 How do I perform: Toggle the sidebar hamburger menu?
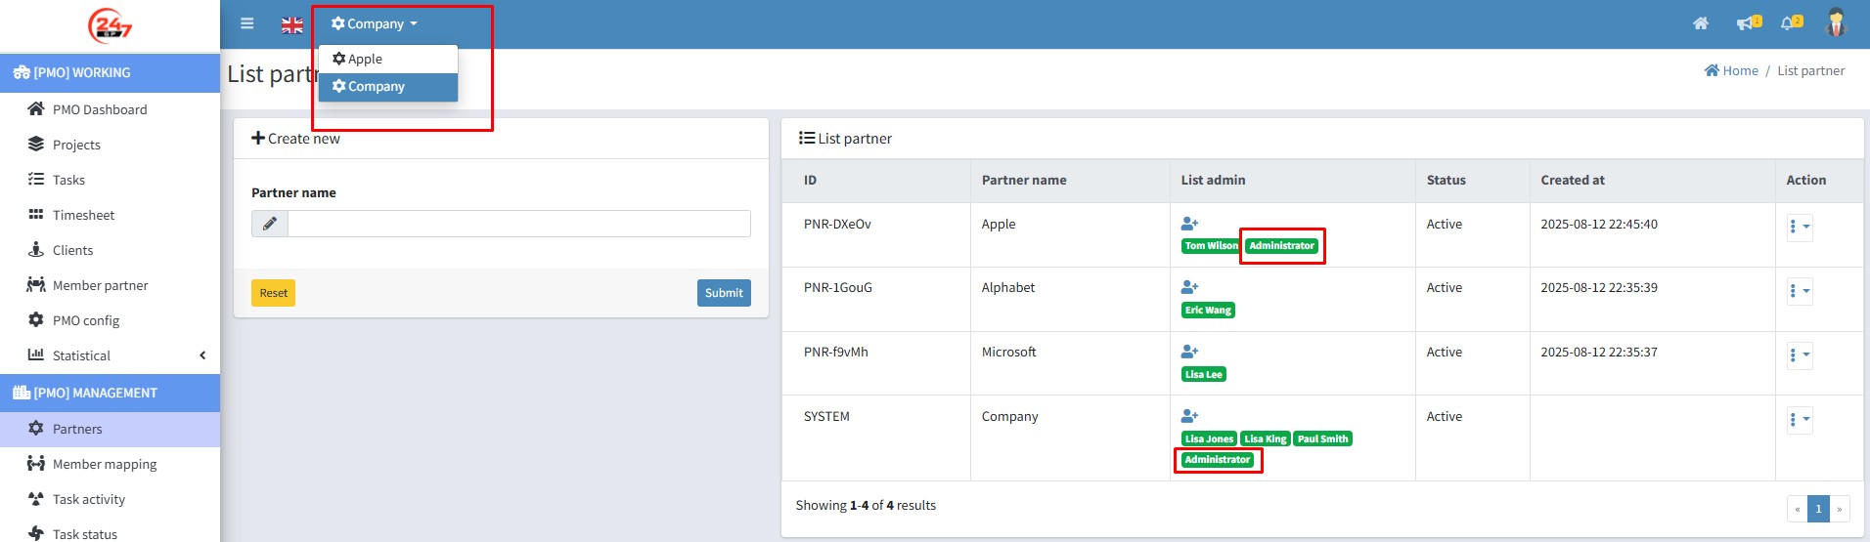coord(247,23)
